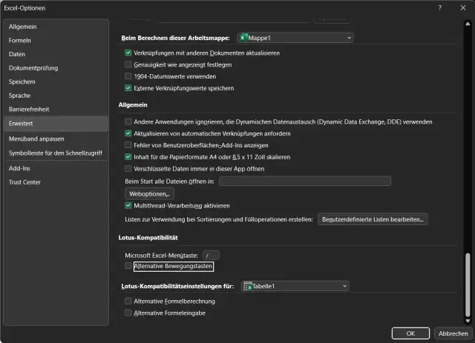Click the Abbrechen button

451,333
